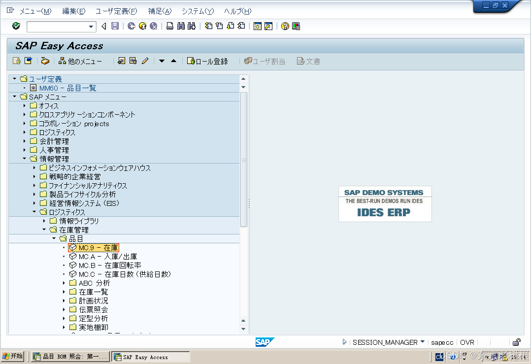Click the yellow Exit arrow icon
The height and width of the screenshot is (364, 531).
[x=142, y=26]
